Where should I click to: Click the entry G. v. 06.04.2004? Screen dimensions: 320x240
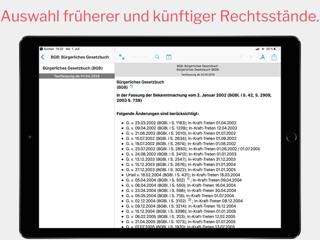coord(180,185)
